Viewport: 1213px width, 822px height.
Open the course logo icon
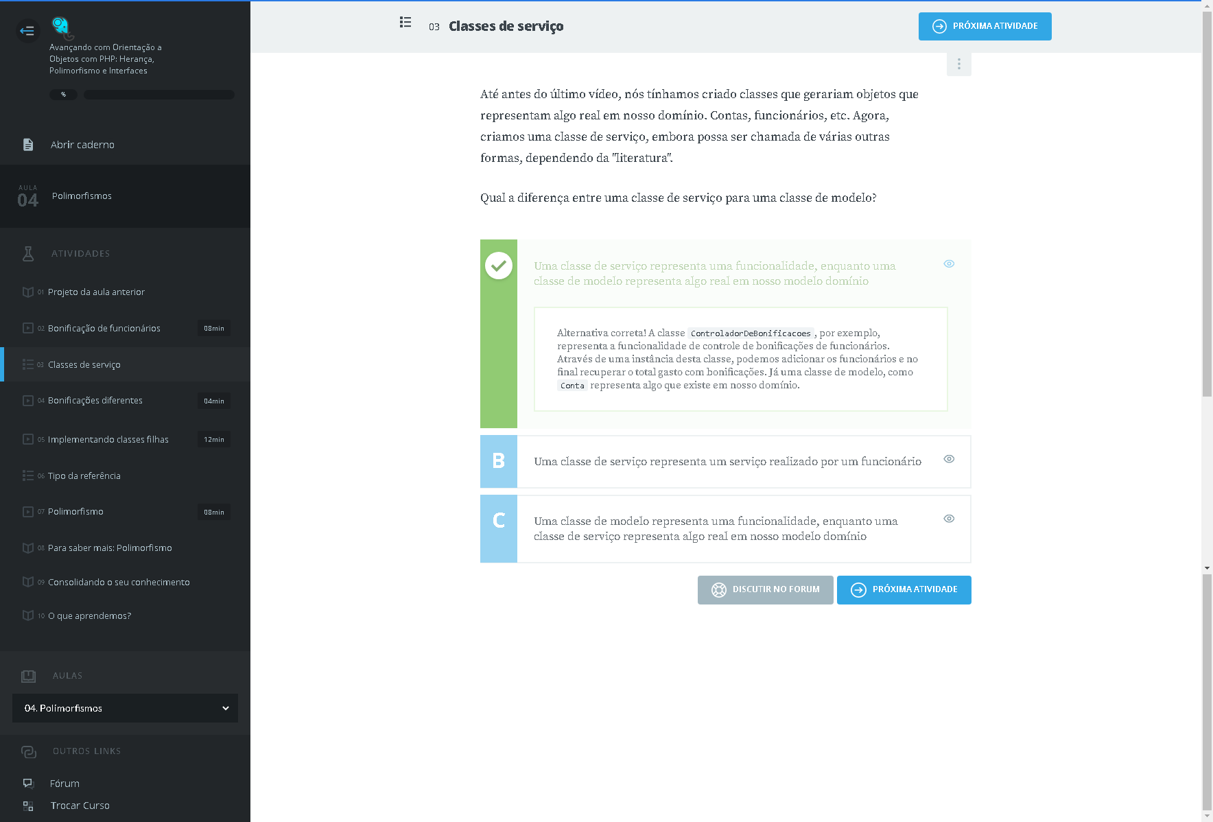61,27
